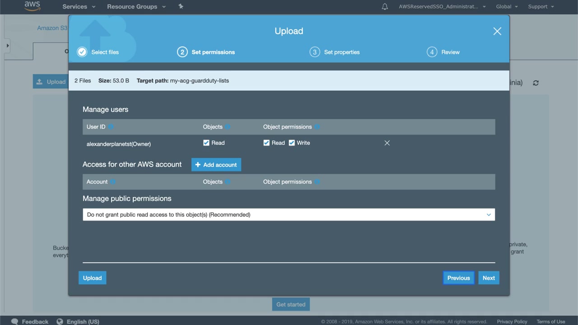Open the Support menu
Viewport: 578px width, 325px height.
(541, 7)
